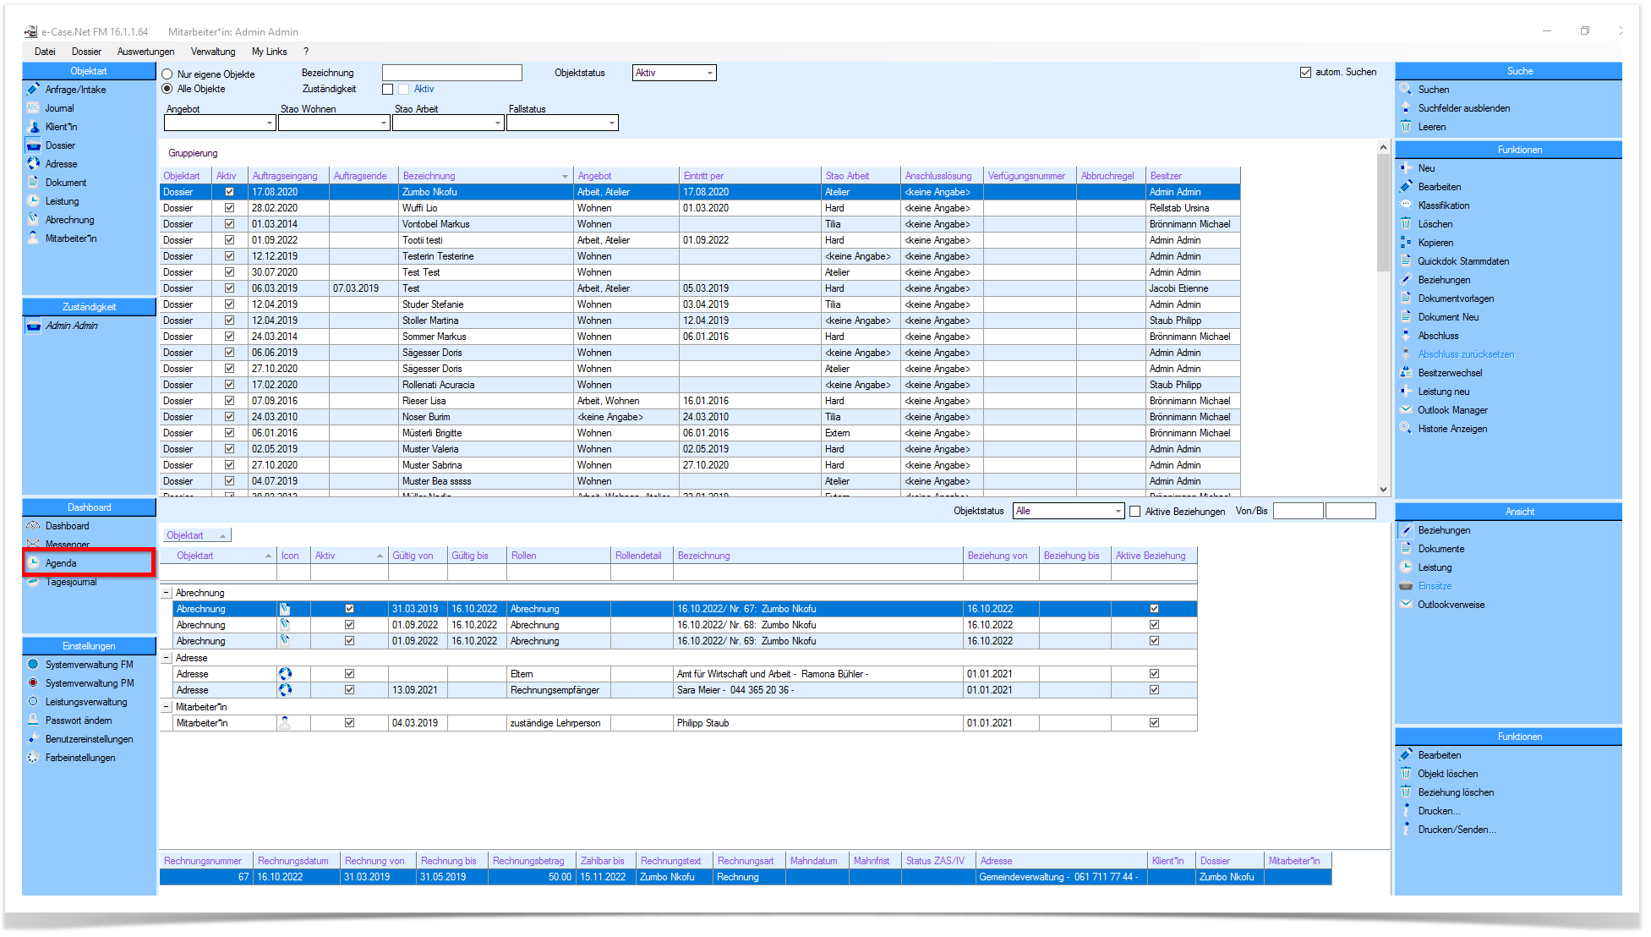Select the Vontobel Markus dossier row
The image size is (1651, 937).
click(700, 224)
